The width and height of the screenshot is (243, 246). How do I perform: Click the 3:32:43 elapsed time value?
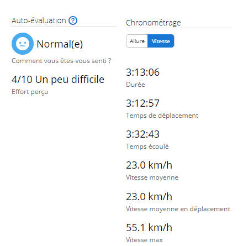[142, 134]
